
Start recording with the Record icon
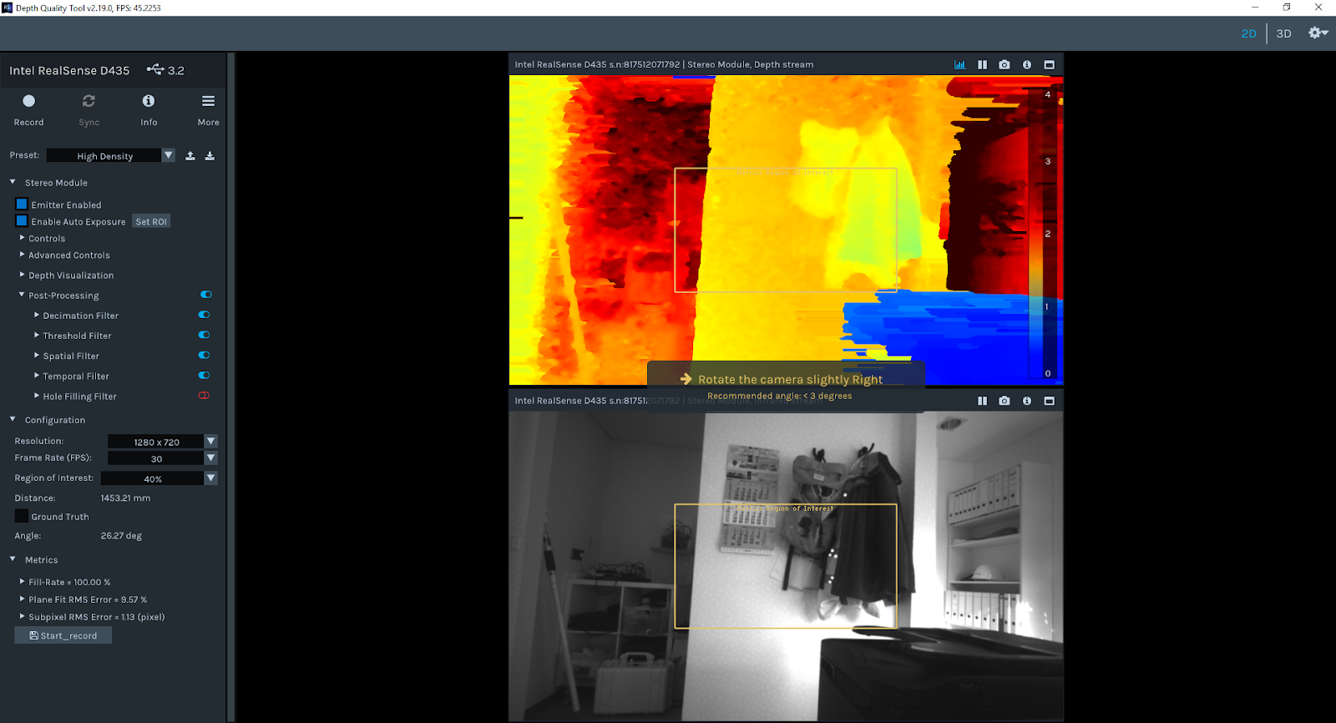click(x=28, y=101)
